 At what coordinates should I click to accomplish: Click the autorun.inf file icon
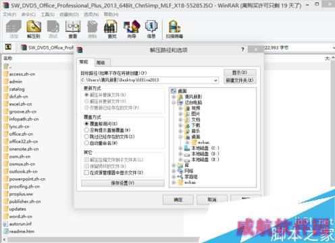point(6,224)
